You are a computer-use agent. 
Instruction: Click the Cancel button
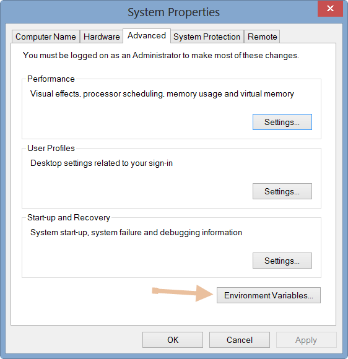point(240,340)
